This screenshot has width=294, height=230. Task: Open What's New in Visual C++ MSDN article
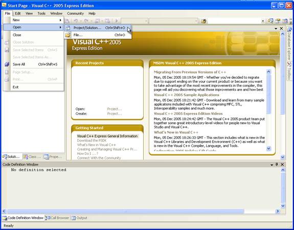(176, 132)
